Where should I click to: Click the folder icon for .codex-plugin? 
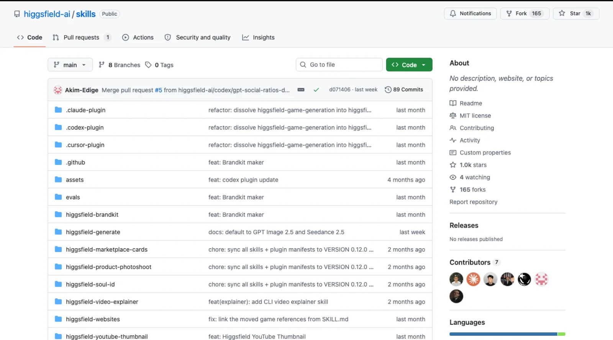(58, 127)
